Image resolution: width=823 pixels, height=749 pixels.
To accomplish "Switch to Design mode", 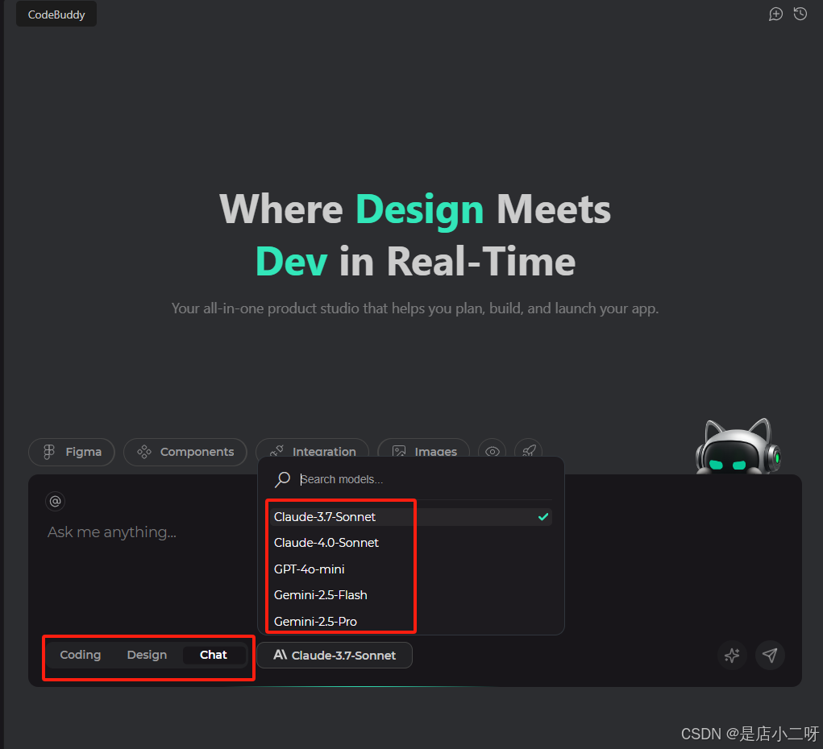I will click(147, 655).
